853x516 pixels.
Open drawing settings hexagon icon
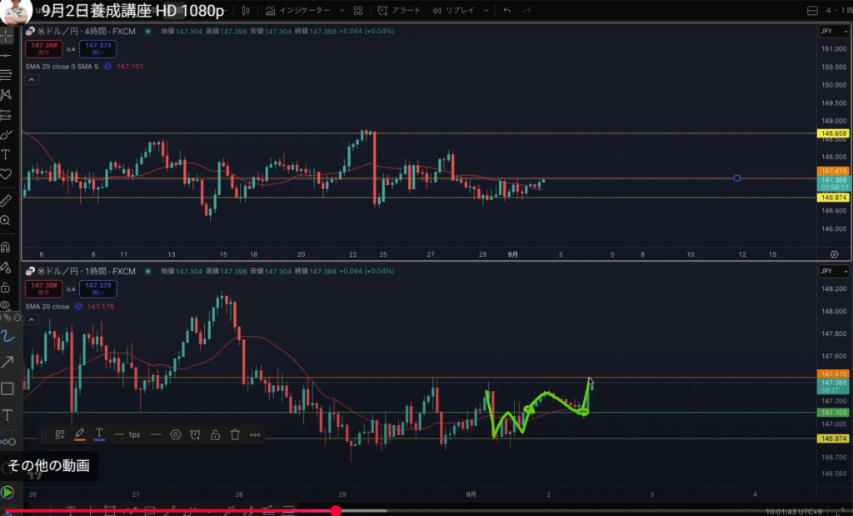pos(175,434)
